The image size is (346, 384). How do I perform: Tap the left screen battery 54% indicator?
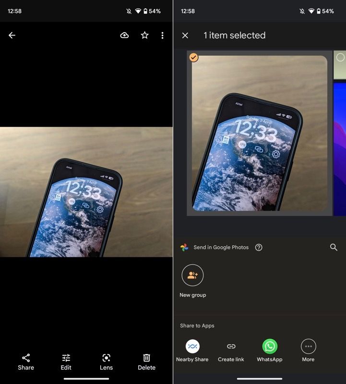click(152, 11)
